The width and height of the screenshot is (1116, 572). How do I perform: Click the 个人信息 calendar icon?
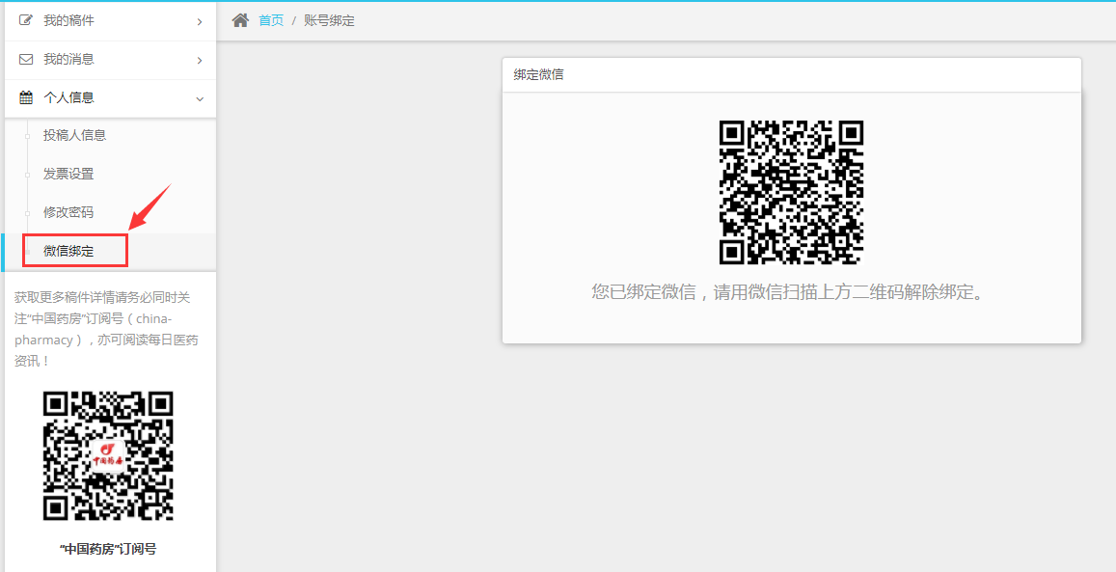point(26,97)
